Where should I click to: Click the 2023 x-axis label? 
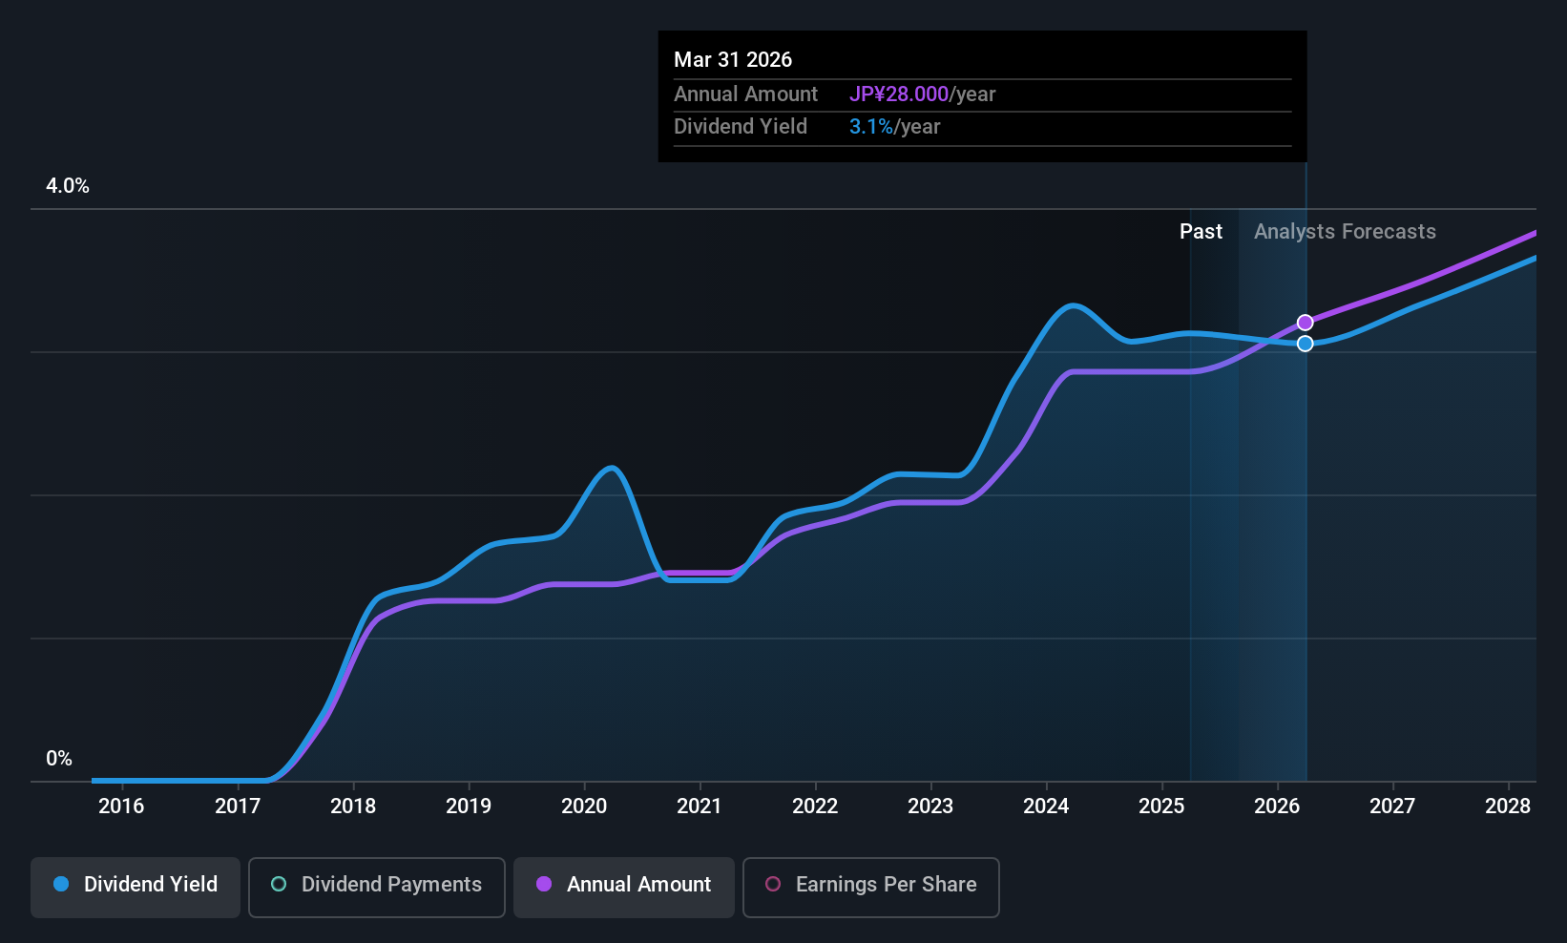pos(930,807)
